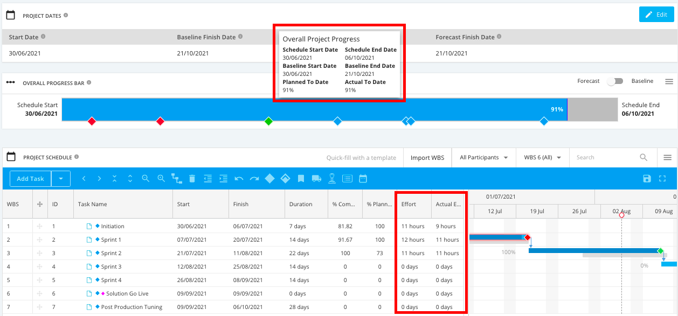Screen dimensions: 678x316
Task: Redo the last schedule change
Action: tap(254, 178)
